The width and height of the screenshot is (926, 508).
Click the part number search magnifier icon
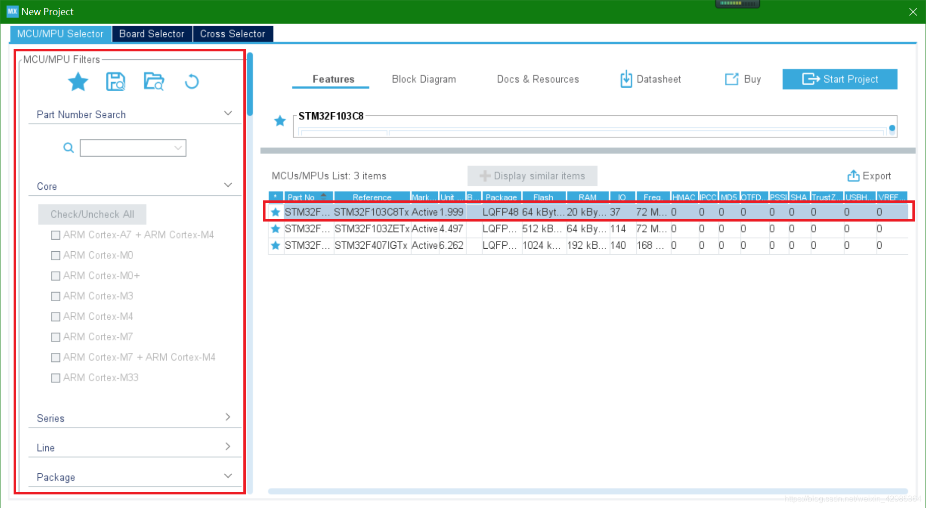[x=69, y=148]
